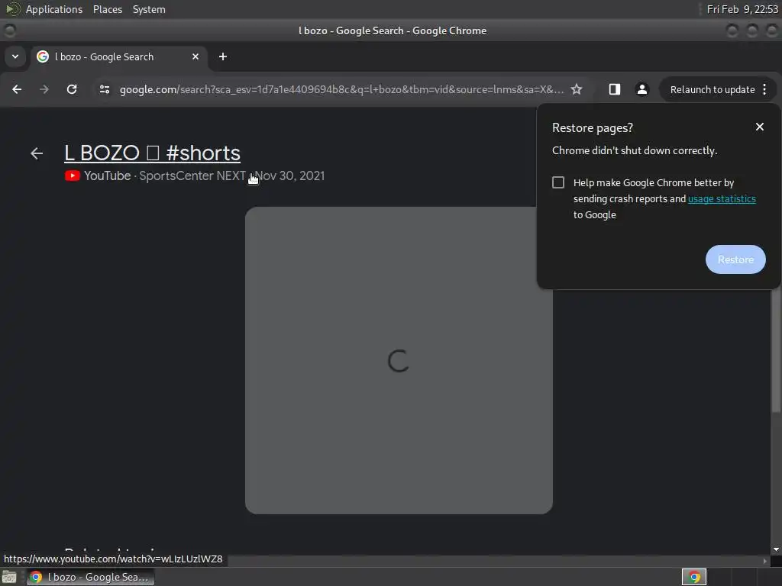Viewport: 782px width, 586px height.
Task: Click the window menu button in title bar
Action: (10, 31)
